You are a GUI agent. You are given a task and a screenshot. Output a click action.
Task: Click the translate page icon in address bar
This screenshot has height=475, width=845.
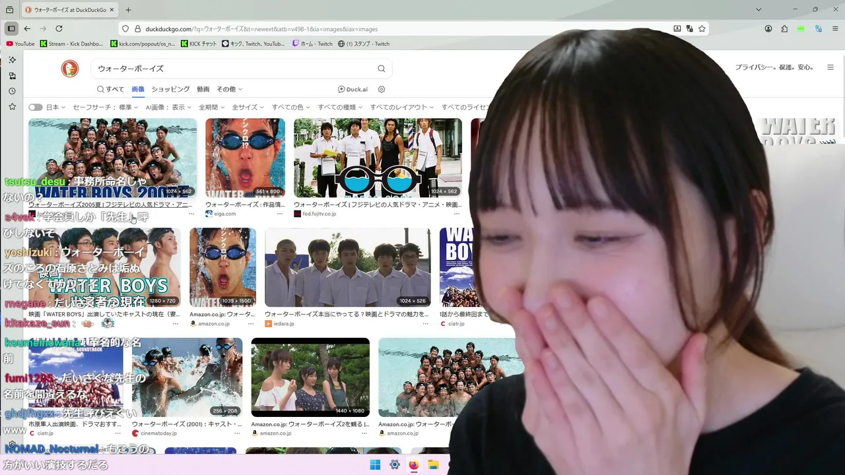coord(689,29)
